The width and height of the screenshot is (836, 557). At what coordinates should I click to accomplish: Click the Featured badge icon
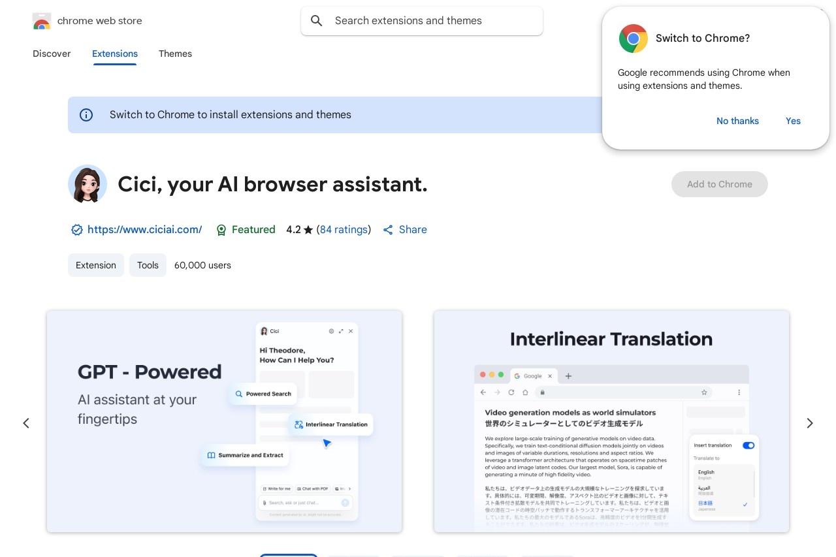point(221,230)
